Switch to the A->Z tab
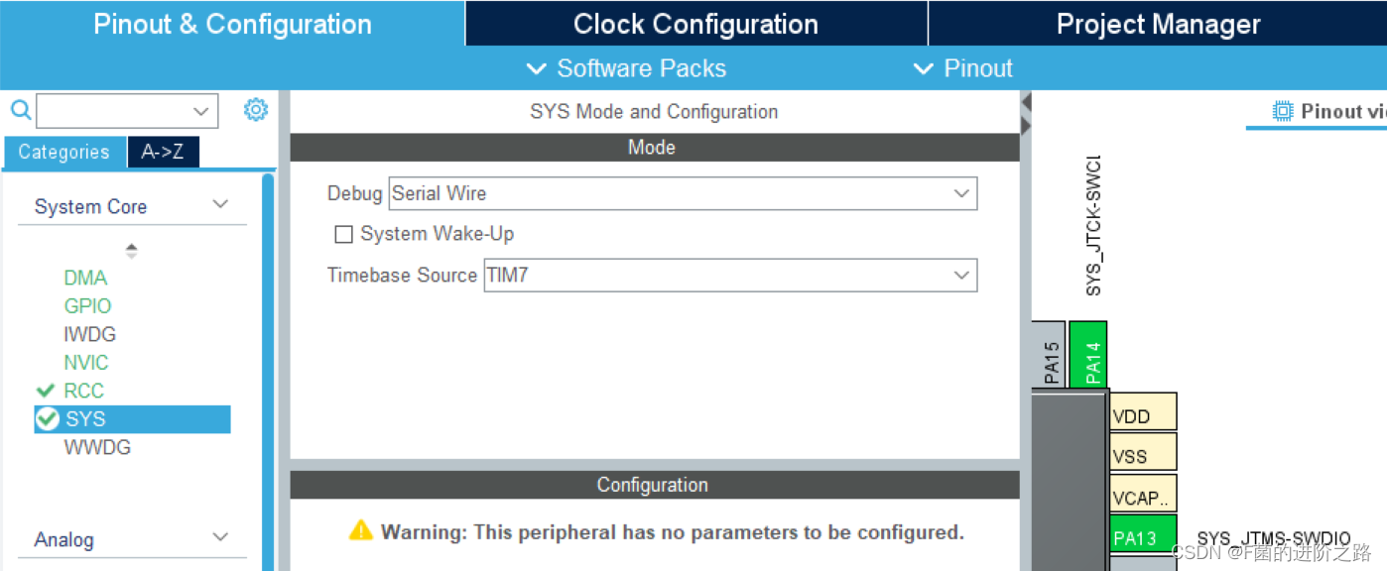The width and height of the screenshot is (1387, 571). tap(163, 152)
